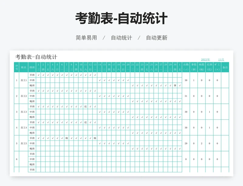
Task: Click the name cell 员工3
Action: pyautogui.click(x=24, y=112)
